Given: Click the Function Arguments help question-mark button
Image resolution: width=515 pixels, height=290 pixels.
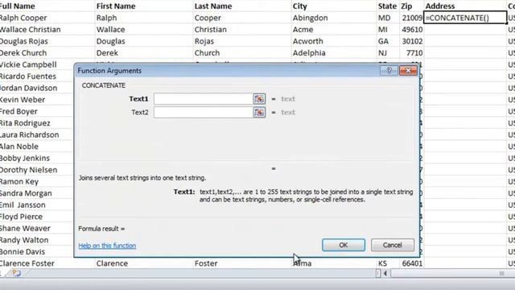Looking at the screenshot, I should (x=389, y=70).
